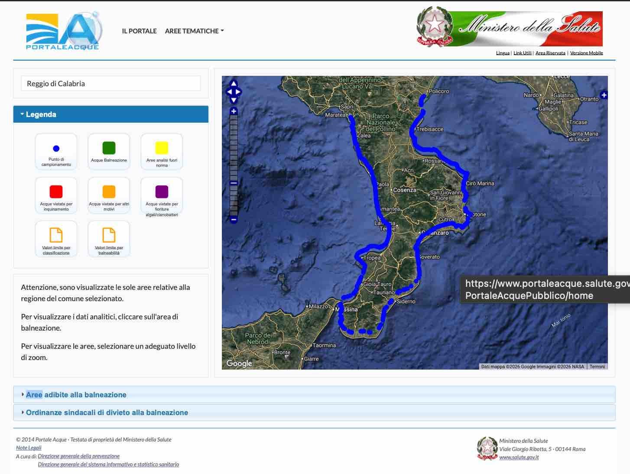Open the map layer switcher plus icon
The height and width of the screenshot is (474, 630).
[604, 95]
